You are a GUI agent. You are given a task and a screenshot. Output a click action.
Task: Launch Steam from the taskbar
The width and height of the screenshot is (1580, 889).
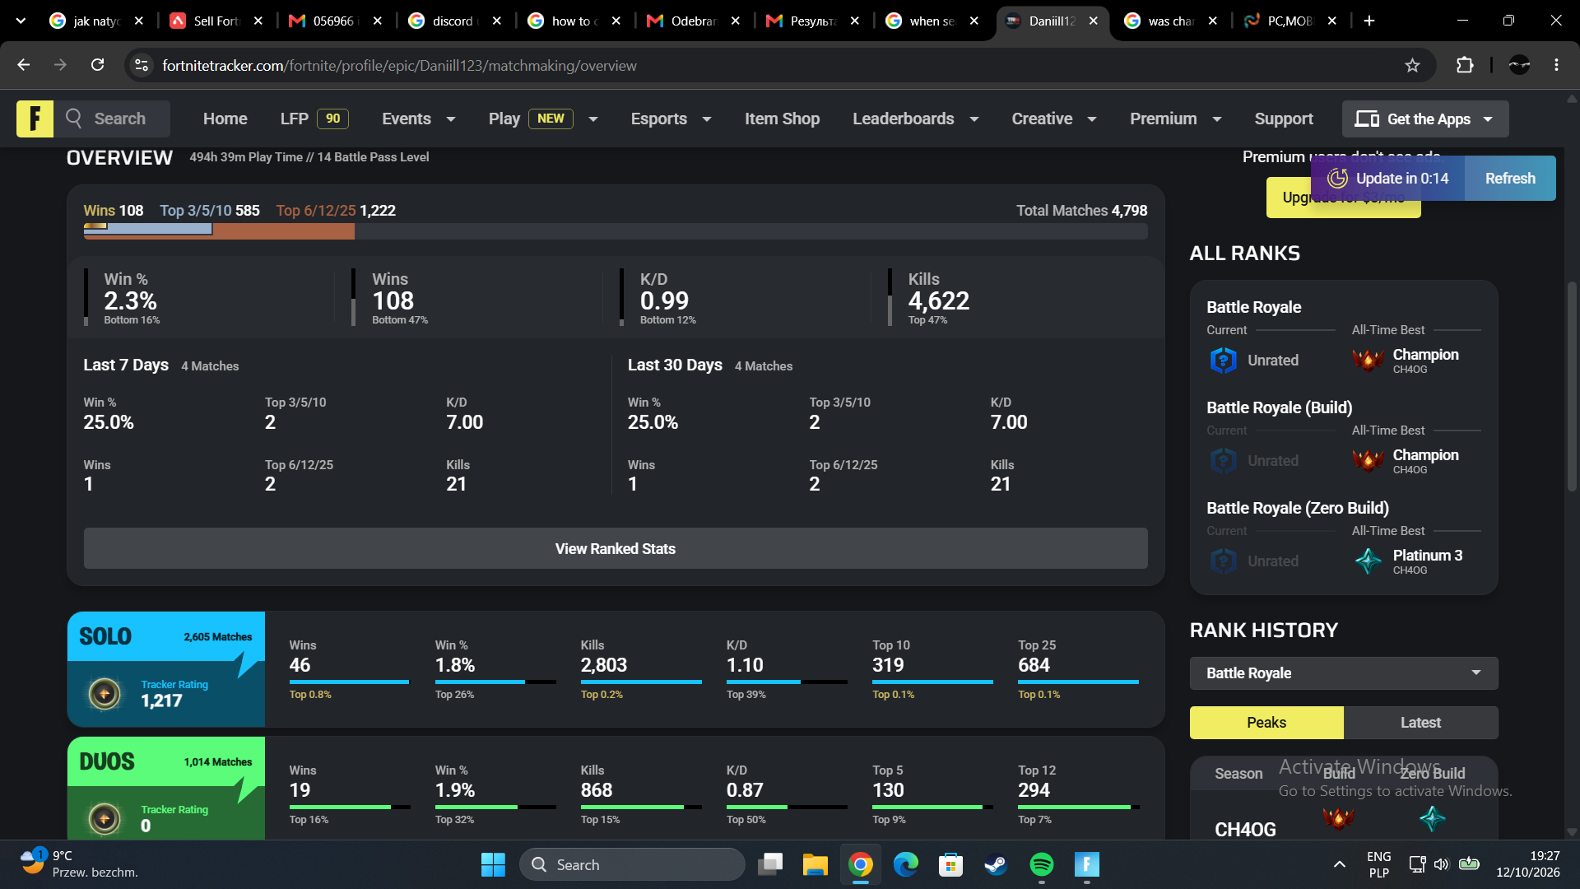coord(996,864)
